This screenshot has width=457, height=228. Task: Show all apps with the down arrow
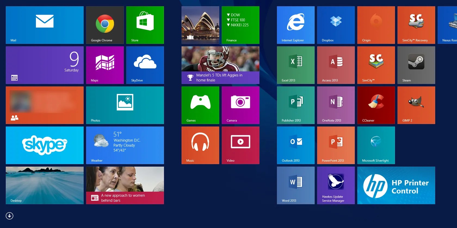point(10,216)
